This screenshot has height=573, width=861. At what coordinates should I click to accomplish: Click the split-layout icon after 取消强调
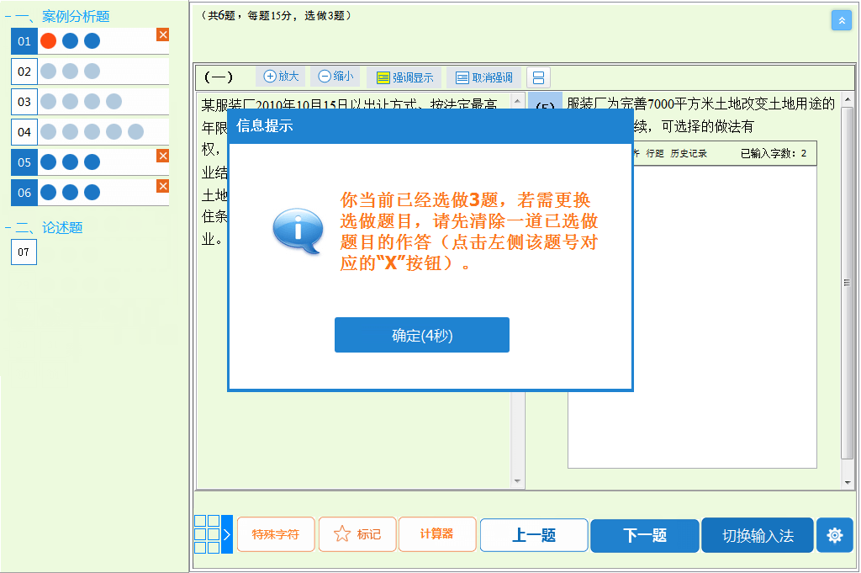pyautogui.click(x=536, y=77)
